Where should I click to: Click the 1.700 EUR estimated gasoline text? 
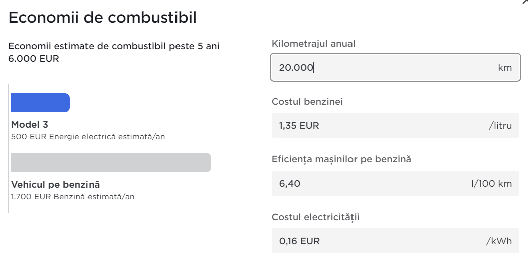(x=72, y=196)
